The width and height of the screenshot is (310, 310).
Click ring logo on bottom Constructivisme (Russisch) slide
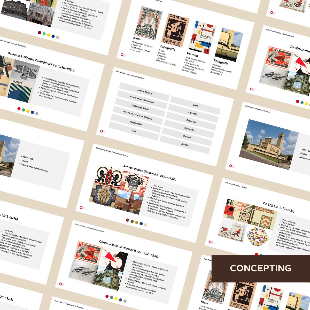point(61,284)
